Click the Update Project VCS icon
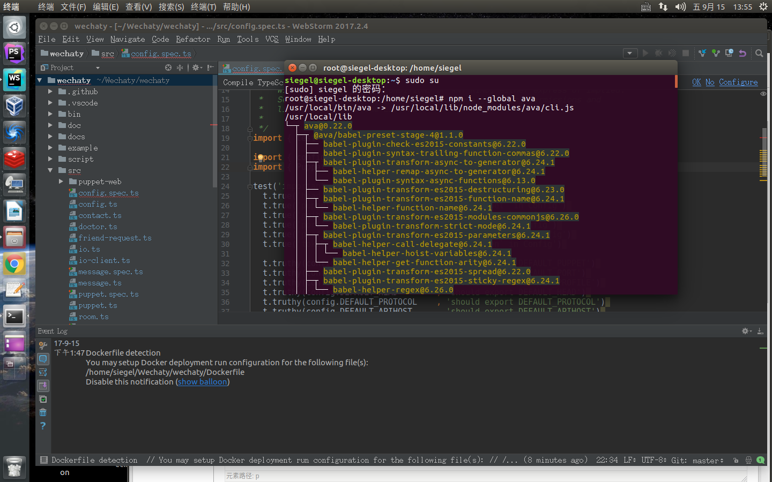The height and width of the screenshot is (482, 772). pos(702,53)
